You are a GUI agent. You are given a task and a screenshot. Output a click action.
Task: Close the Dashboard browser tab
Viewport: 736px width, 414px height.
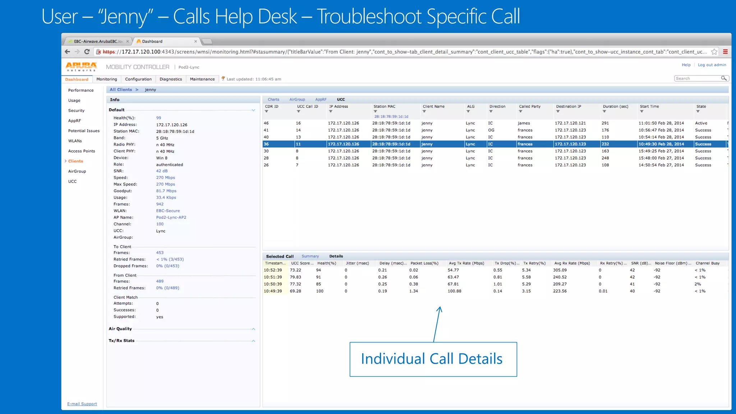point(195,41)
